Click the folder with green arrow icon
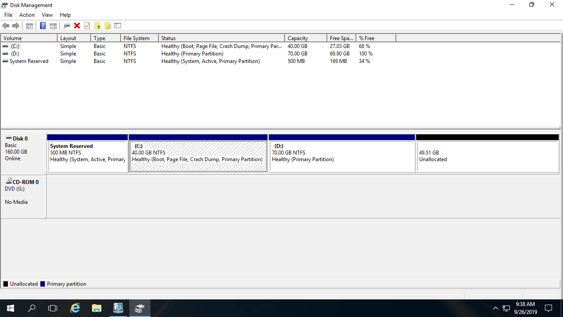 tap(97, 26)
